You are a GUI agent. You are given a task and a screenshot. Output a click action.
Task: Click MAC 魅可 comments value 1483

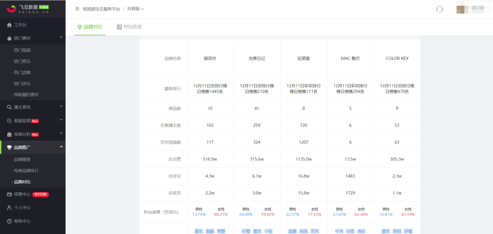coord(350,176)
